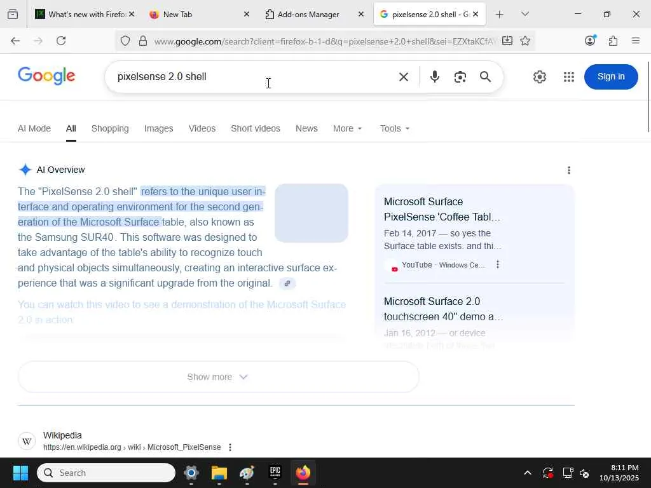Open AI Overview three-dot options
This screenshot has width=651, height=488.
(x=568, y=170)
